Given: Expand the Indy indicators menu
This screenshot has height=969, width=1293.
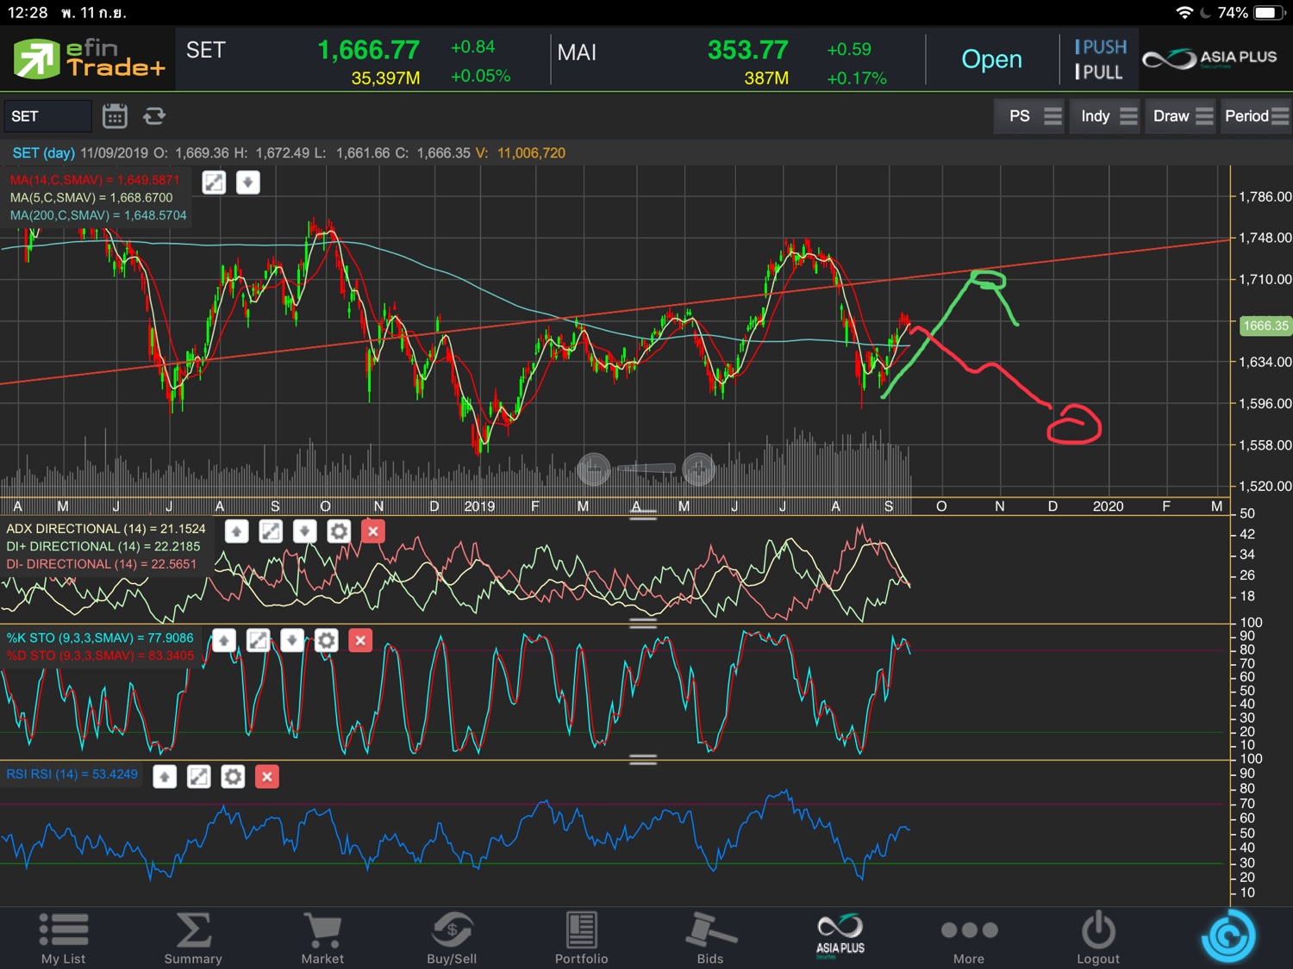Looking at the screenshot, I should (1108, 116).
